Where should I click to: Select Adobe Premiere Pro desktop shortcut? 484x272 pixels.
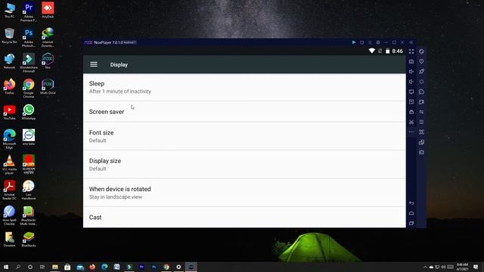pyautogui.click(x=29, y=12)
